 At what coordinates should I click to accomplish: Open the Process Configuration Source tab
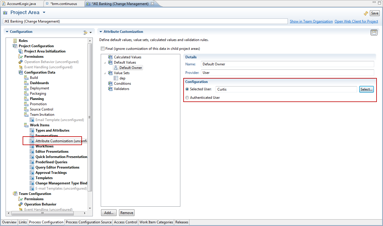pos(89,222)
